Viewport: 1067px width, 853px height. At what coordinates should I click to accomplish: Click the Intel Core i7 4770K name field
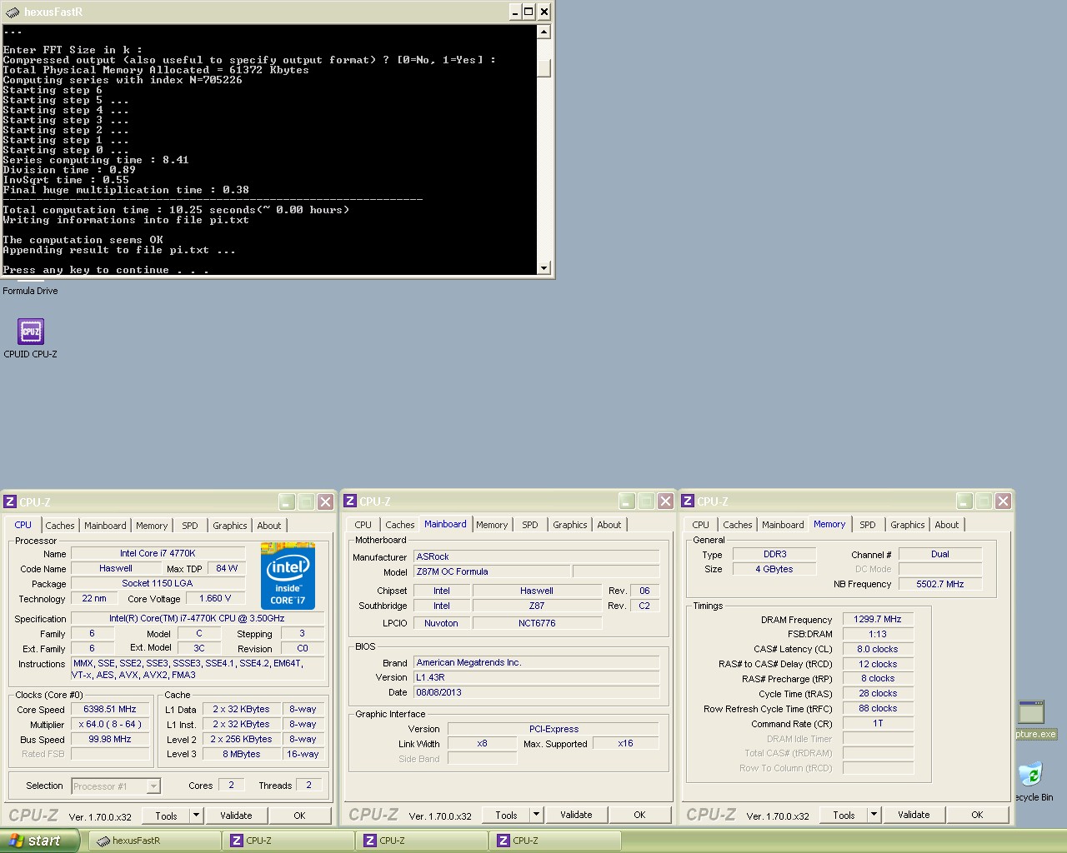click(x=158, y=553)
